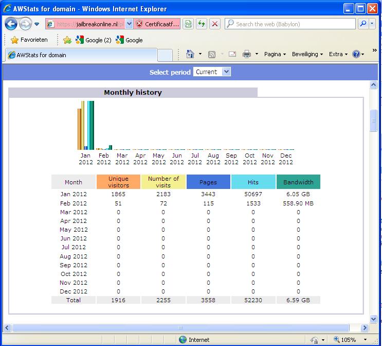This screenshot has width=382, height=346.
Task: Click the Internet Explorer title bar icon
Action: click(7, 9)
